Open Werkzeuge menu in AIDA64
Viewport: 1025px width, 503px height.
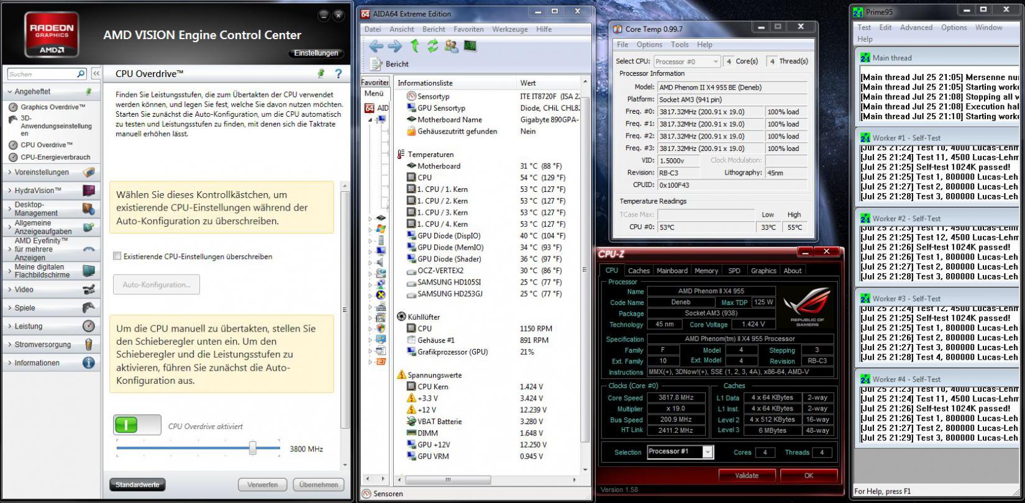click(x=510, y=29)
